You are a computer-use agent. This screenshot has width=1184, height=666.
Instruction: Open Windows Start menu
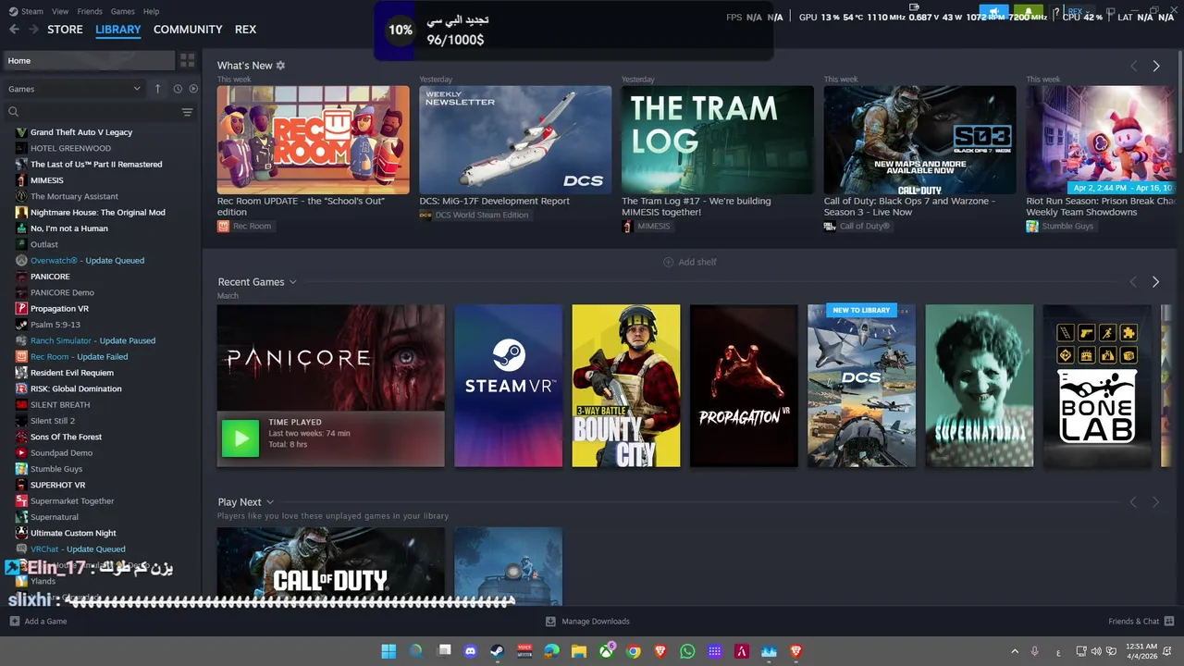pos(388,651)
